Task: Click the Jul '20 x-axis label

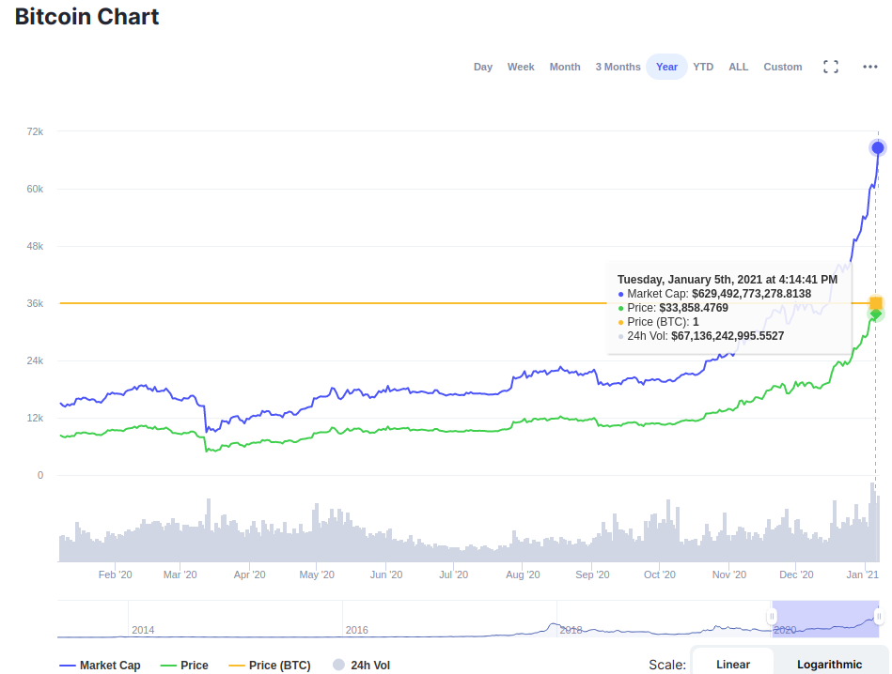Action: [453, 574]
